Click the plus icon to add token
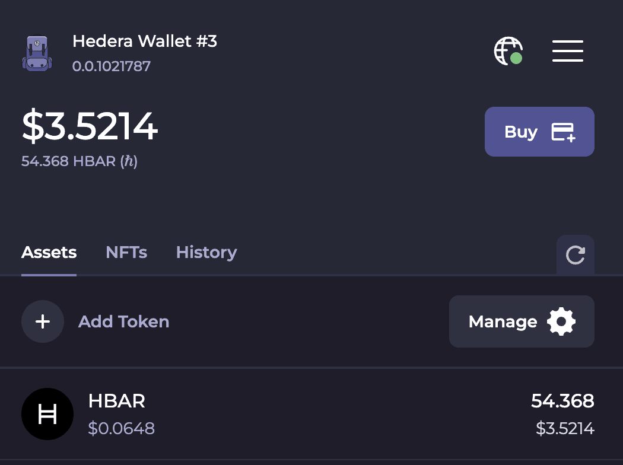 tap(43, 321)
